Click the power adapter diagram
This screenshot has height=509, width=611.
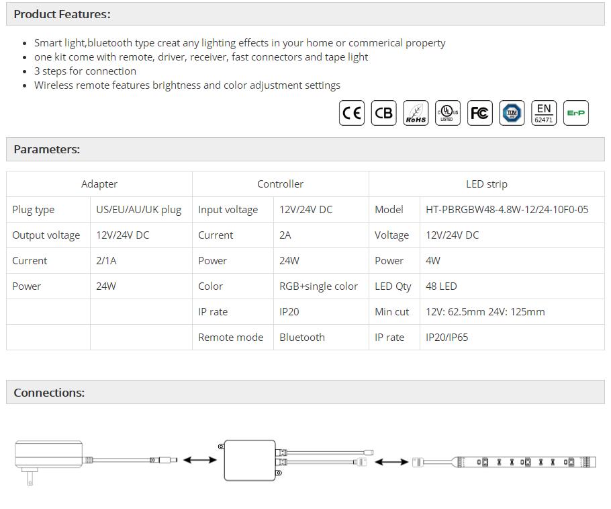point(96,462)
